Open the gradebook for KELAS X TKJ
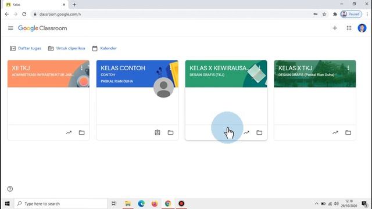Viewport: 372px width, 209px height. 335,132
